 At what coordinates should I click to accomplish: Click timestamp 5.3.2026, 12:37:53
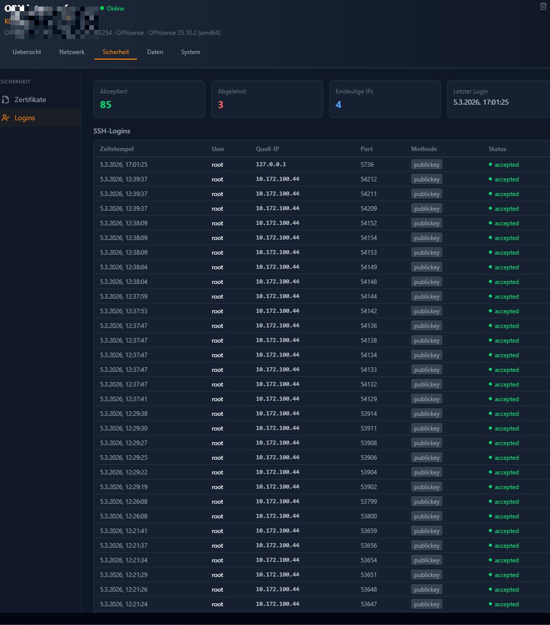click(x=124, y=311)
